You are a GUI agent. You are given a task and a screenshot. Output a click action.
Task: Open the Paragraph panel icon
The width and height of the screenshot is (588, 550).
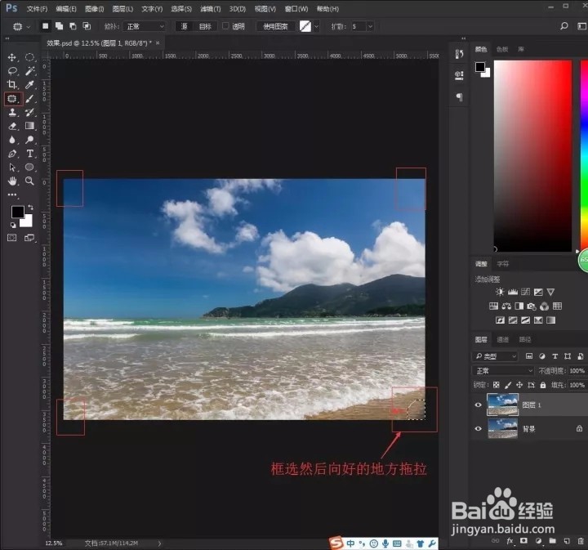click(459, 97)
